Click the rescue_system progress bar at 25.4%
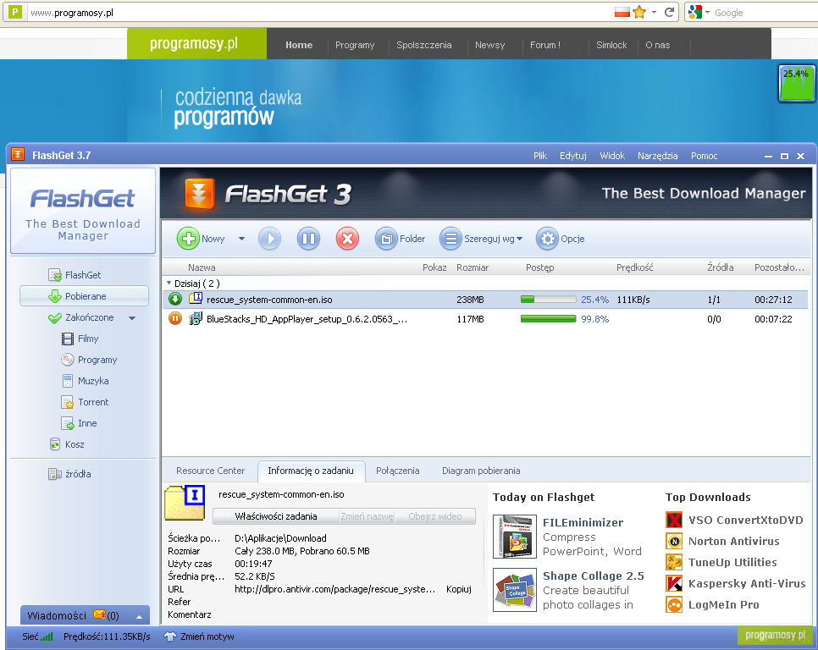818x650 pixels. pyautogui.click(x=548, y=300)
